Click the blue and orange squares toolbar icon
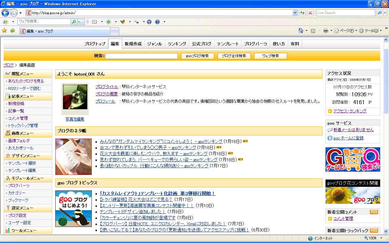389x243 pixels. 136,22
